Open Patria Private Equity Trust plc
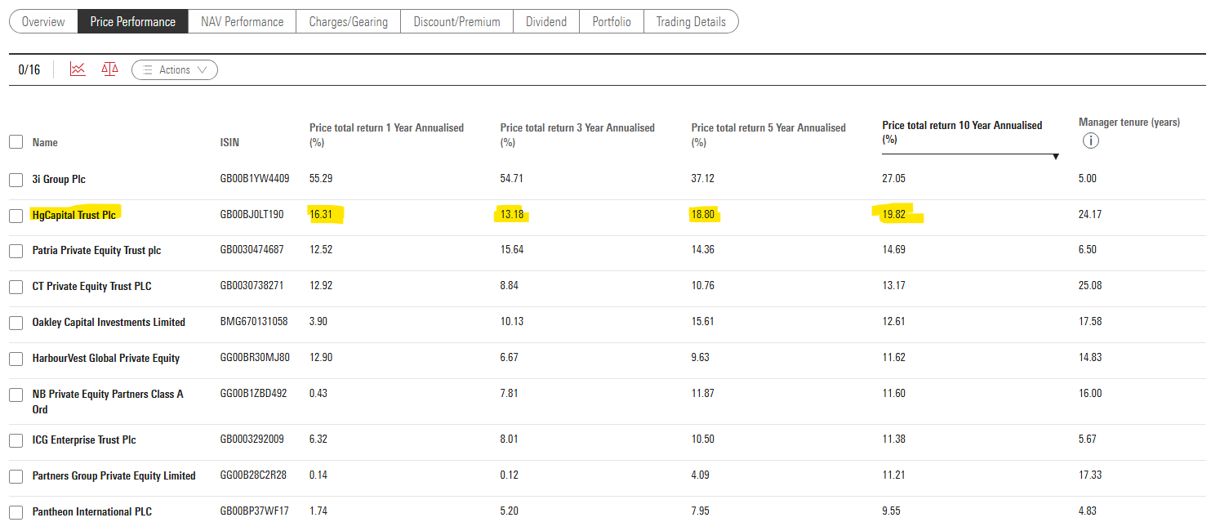The image size is (1211, 531). tap(96, 250)
